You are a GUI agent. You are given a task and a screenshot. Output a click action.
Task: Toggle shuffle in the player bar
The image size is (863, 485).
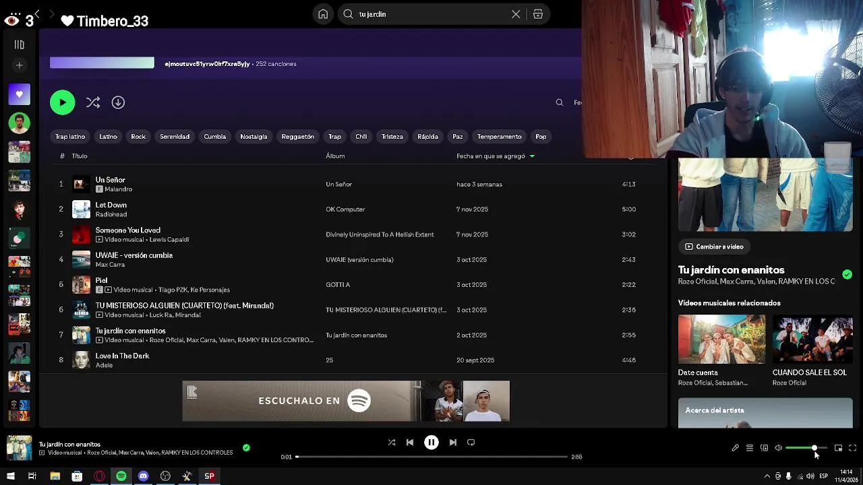click(392, 443)
